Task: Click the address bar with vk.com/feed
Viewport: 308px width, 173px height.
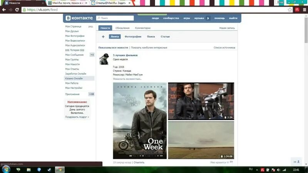Action: pos(155,10)
